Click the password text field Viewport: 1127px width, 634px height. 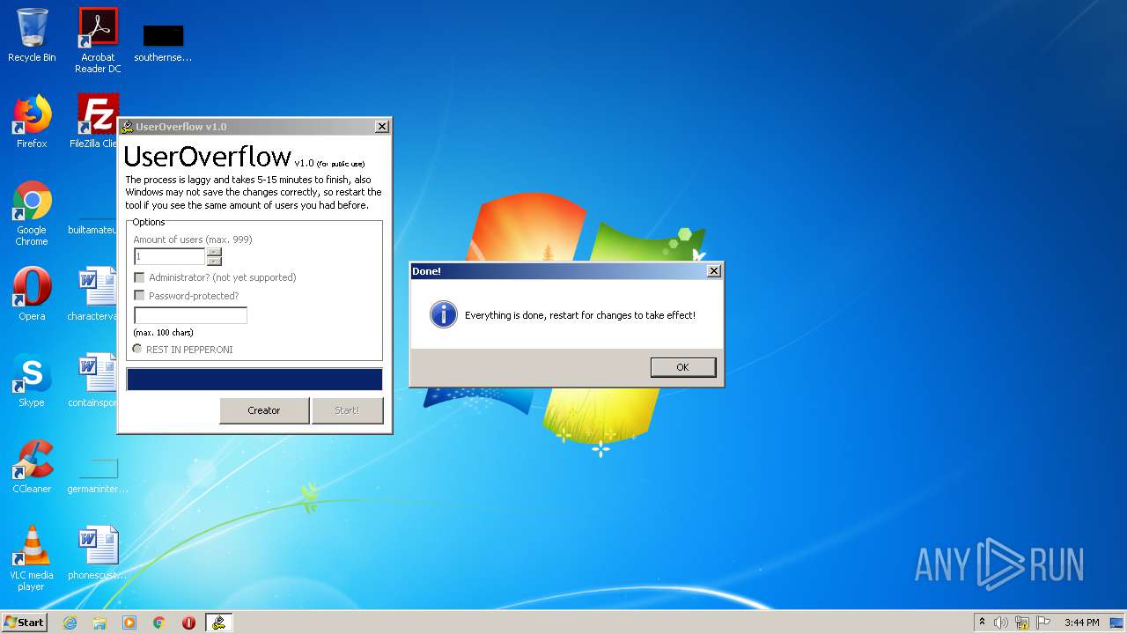190,315
